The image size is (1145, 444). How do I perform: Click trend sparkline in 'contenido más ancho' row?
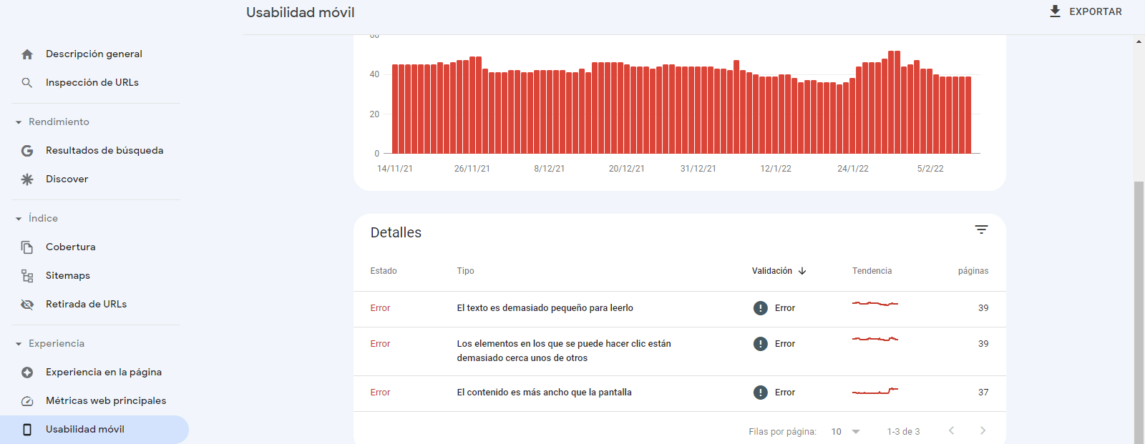coord(875,391)
